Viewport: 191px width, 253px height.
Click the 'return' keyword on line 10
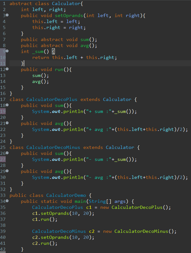[x=41, y=58]
